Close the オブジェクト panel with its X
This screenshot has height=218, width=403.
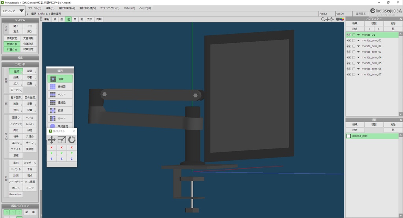(x=400, y=19)
